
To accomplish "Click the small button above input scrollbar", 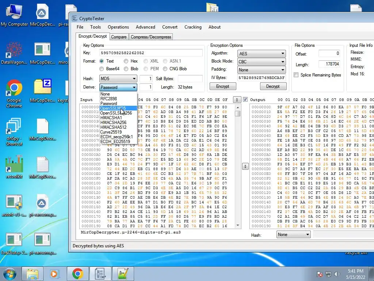I will tap(237, 100).
